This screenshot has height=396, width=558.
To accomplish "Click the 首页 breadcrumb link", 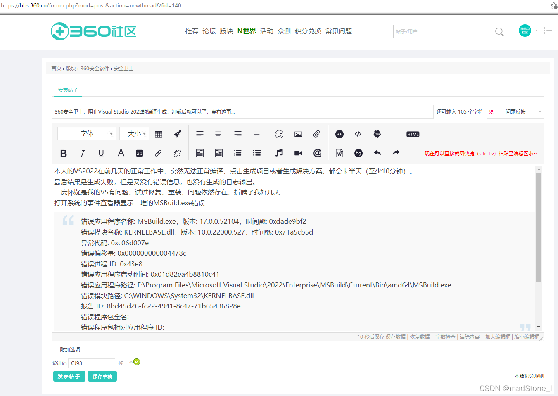I will pos(56,68).
